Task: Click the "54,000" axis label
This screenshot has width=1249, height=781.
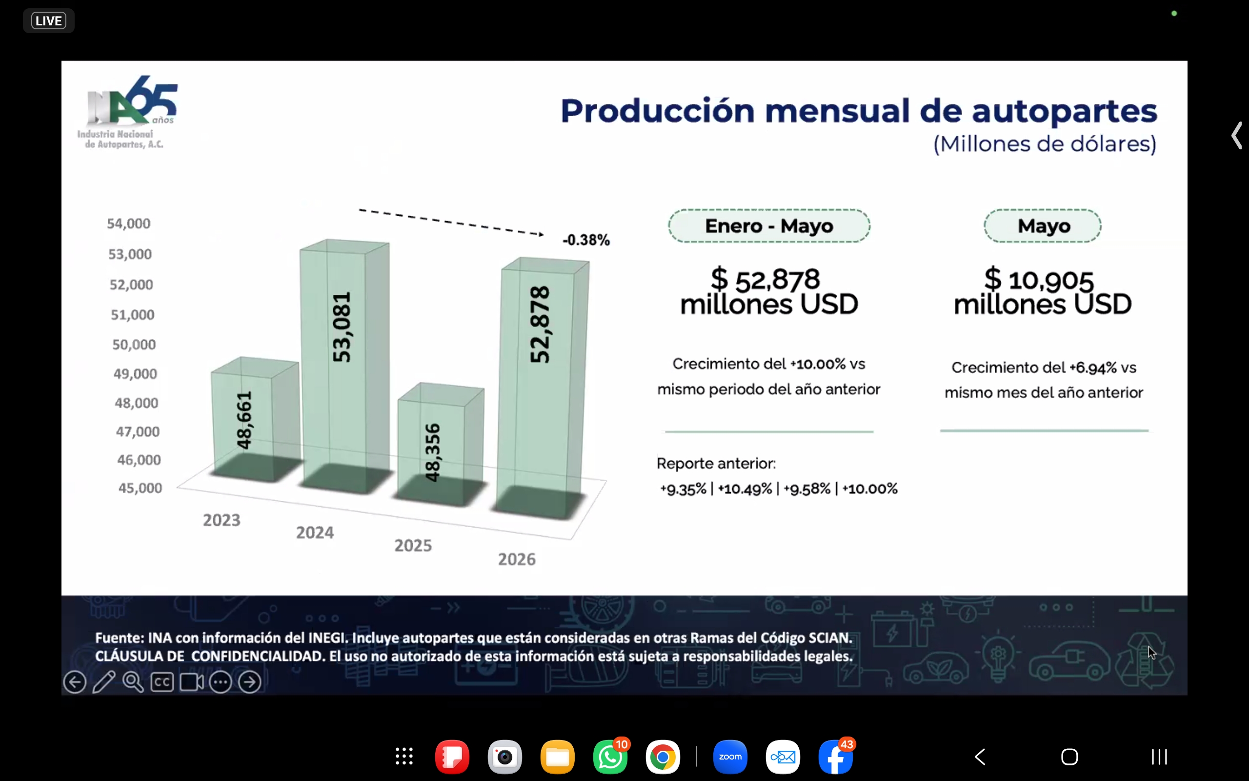Action: [x=128, y=224]
